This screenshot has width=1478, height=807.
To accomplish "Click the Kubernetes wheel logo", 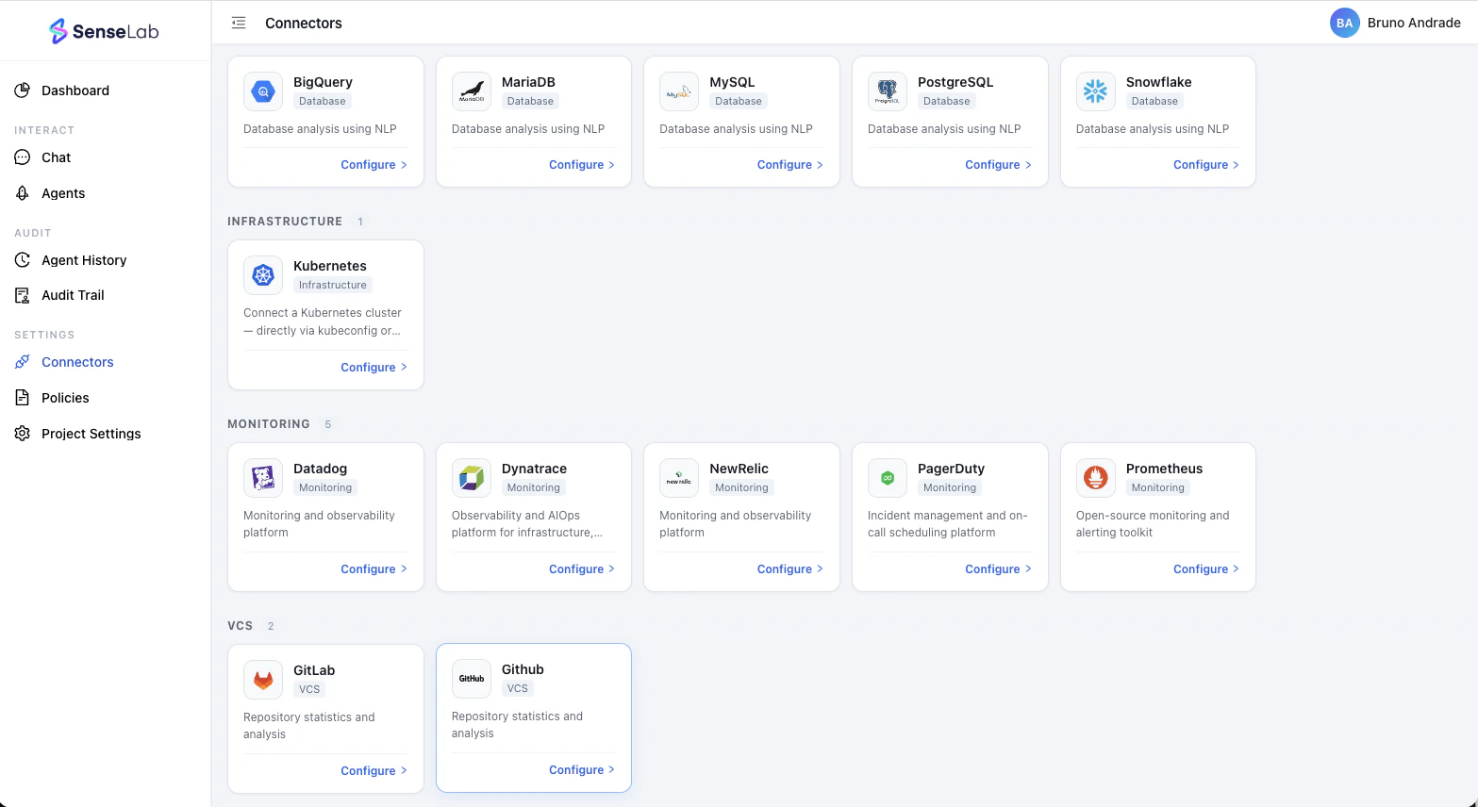I will 263,275.
